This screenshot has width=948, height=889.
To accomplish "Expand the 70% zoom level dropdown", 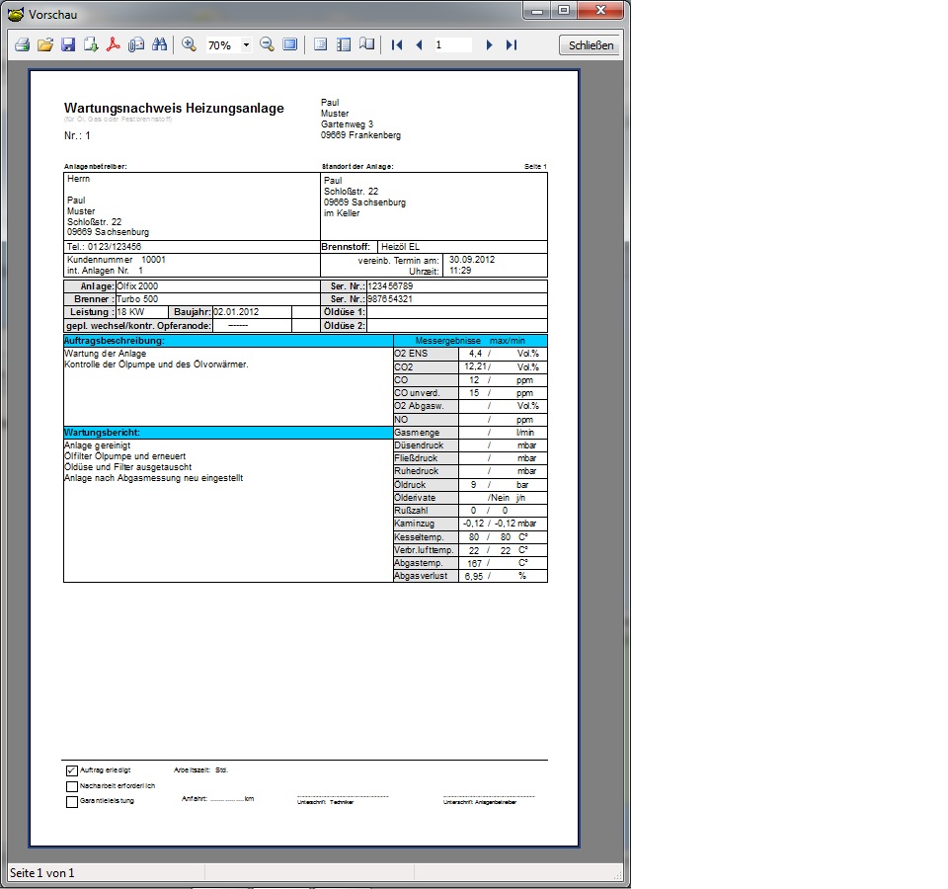I will coord(246,45).
